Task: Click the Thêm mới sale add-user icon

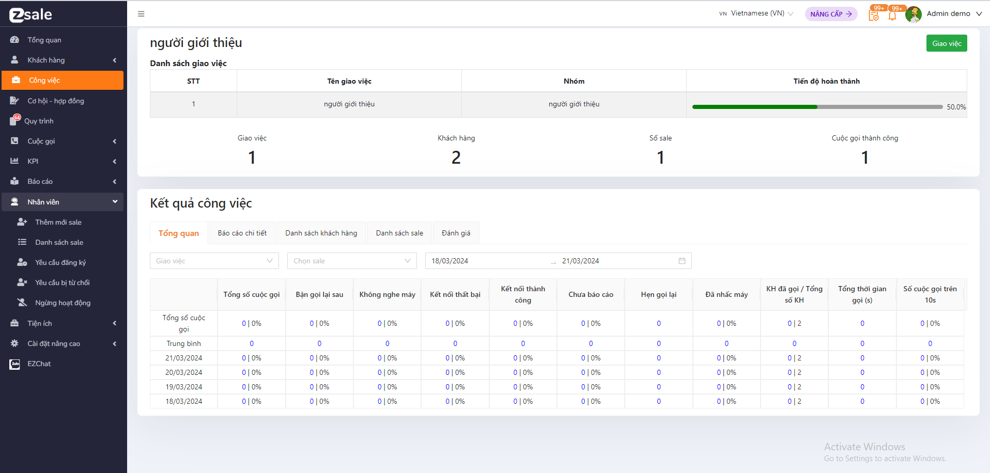Action: point(22,222)
